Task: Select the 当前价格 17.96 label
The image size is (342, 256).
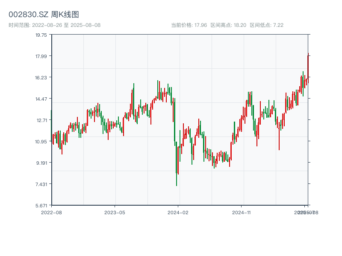Action: click(x=189, y=25)
